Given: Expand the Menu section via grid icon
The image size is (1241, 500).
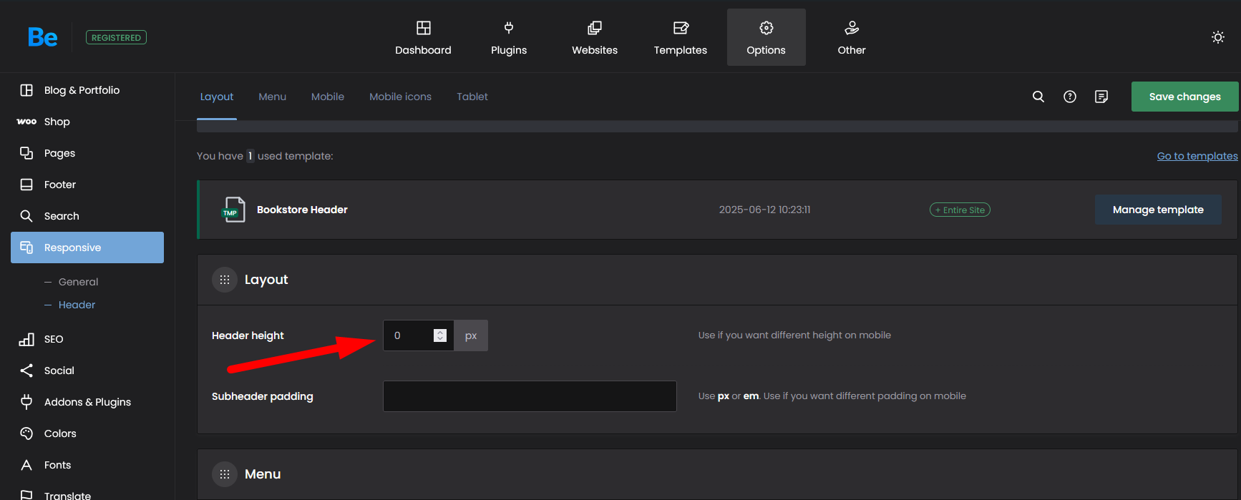Looking at the screenshot, I should (224, 474).
